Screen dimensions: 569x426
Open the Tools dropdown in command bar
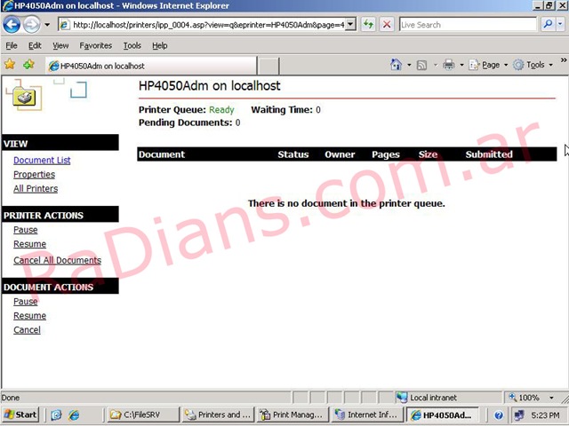pos(534,65)
